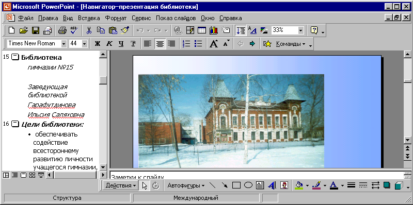Toggle the Expand All outline button
413x205 pixels.
click(240, 30)
